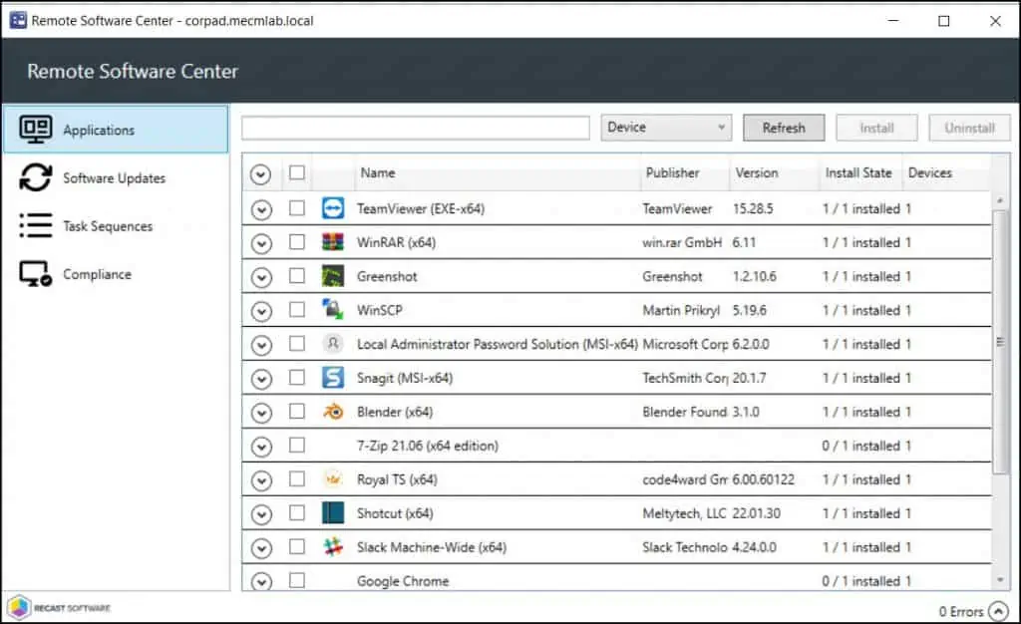Click the Applications monitor icon in sidebar
This screenshot has width=1021, height=624.
coord(35,130)
